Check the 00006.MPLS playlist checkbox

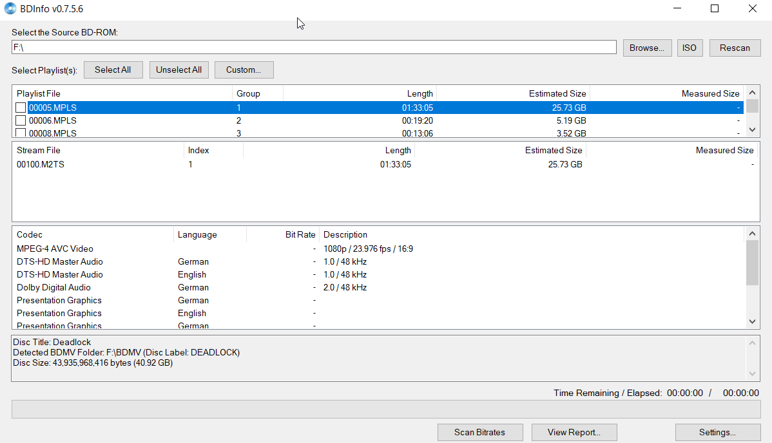pos(20,120)
